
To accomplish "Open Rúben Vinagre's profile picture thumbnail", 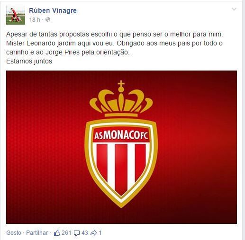I will (16, 15).
